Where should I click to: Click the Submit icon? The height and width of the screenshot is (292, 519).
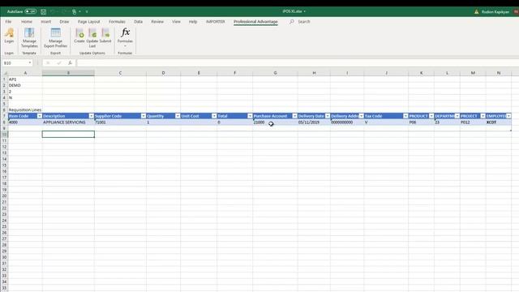coord(105,36)
